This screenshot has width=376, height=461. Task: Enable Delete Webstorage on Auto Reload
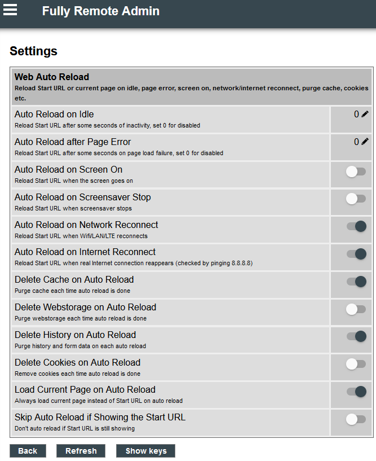point(356,309)
